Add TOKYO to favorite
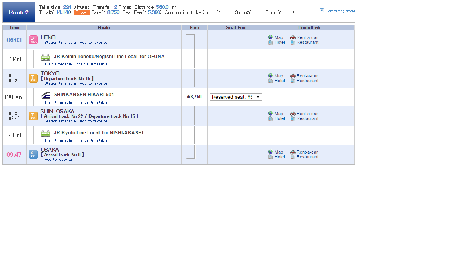The image size is (463, 260). 93,83
